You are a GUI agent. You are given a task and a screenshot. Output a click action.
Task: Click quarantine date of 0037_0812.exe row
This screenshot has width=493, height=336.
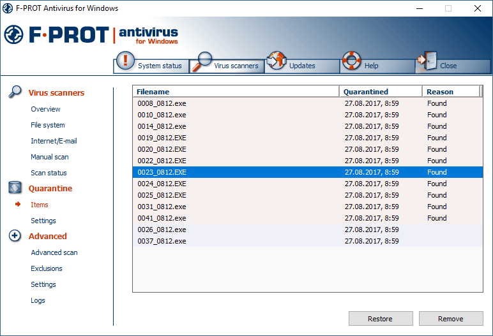[x=372, y=241]
